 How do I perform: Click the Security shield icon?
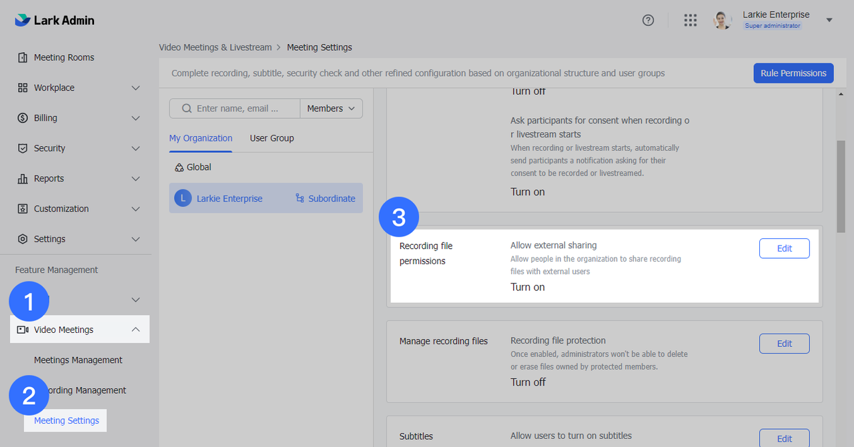tap(23, 148)
